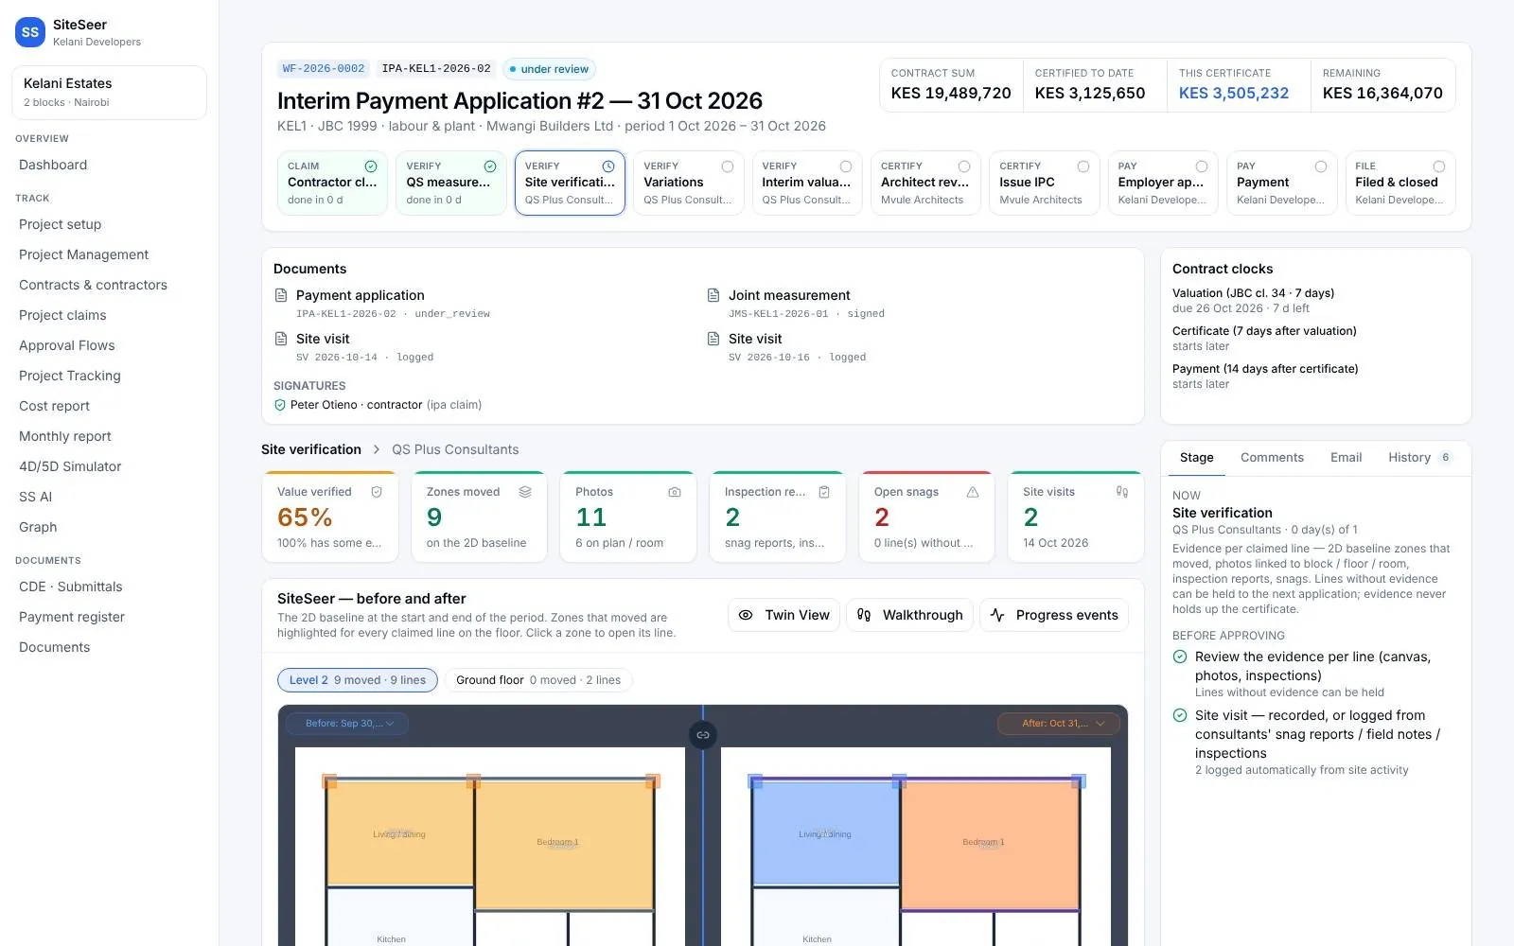The height and width of the screenshot is (946, 1514).
Task: Switch to the Email tab
Action: pyautogui.click(x=1346, y=458)
